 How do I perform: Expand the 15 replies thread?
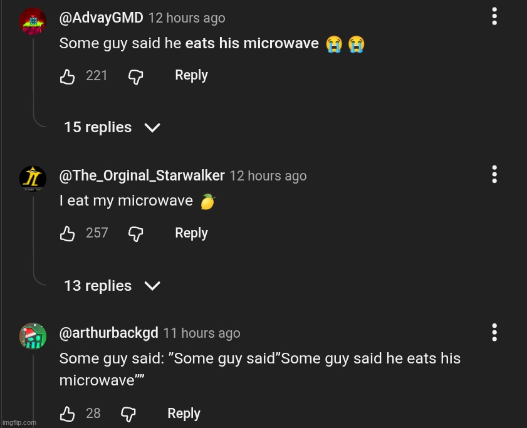point(97,127)
